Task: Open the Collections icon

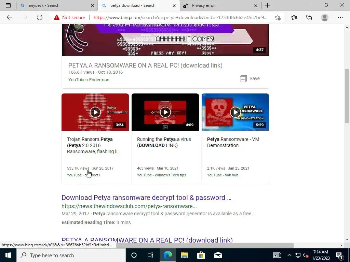Action: 309,17
